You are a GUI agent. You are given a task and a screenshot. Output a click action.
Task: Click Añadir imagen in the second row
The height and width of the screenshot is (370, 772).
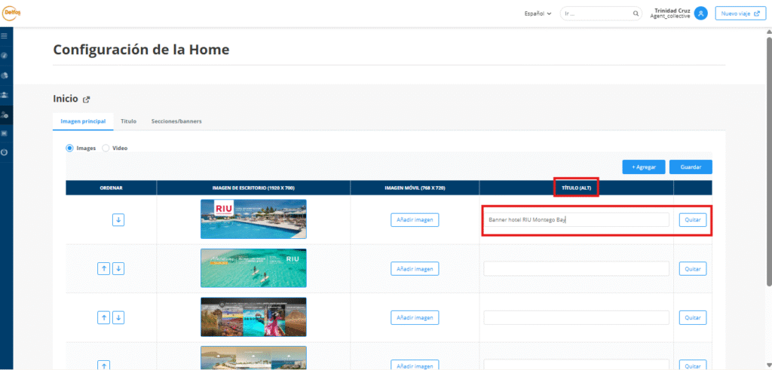pyautogui.click(x=415, y=268)
